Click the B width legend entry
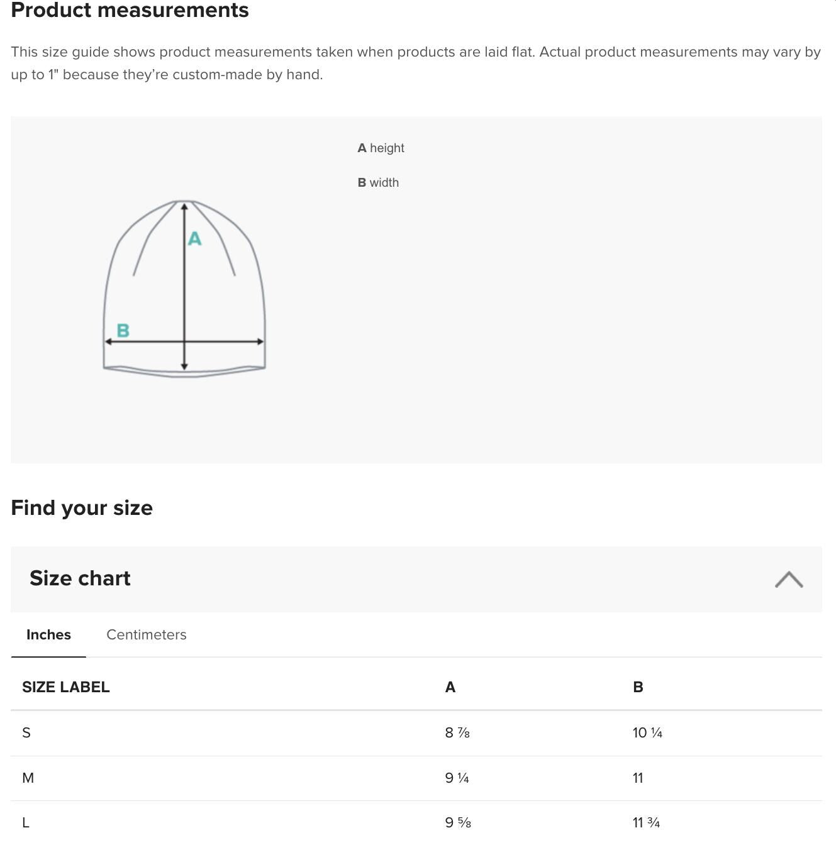 [x=378, y=182]
